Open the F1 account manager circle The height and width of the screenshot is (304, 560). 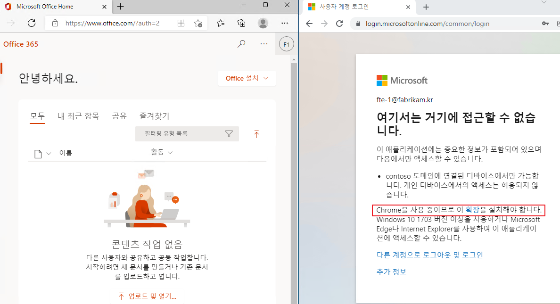pyautogui.click(x=287, y=44)
